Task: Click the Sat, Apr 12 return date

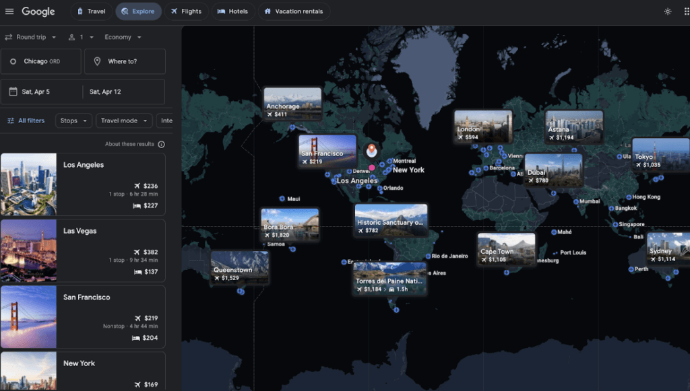Action: 124,92
